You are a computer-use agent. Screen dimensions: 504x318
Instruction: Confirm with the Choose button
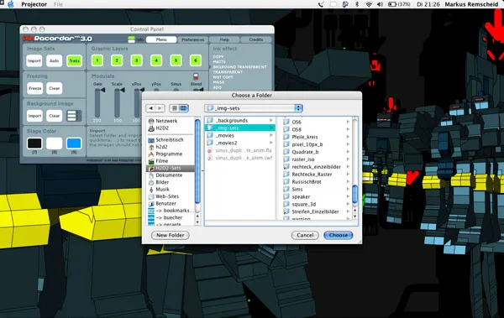coord(339,235)
